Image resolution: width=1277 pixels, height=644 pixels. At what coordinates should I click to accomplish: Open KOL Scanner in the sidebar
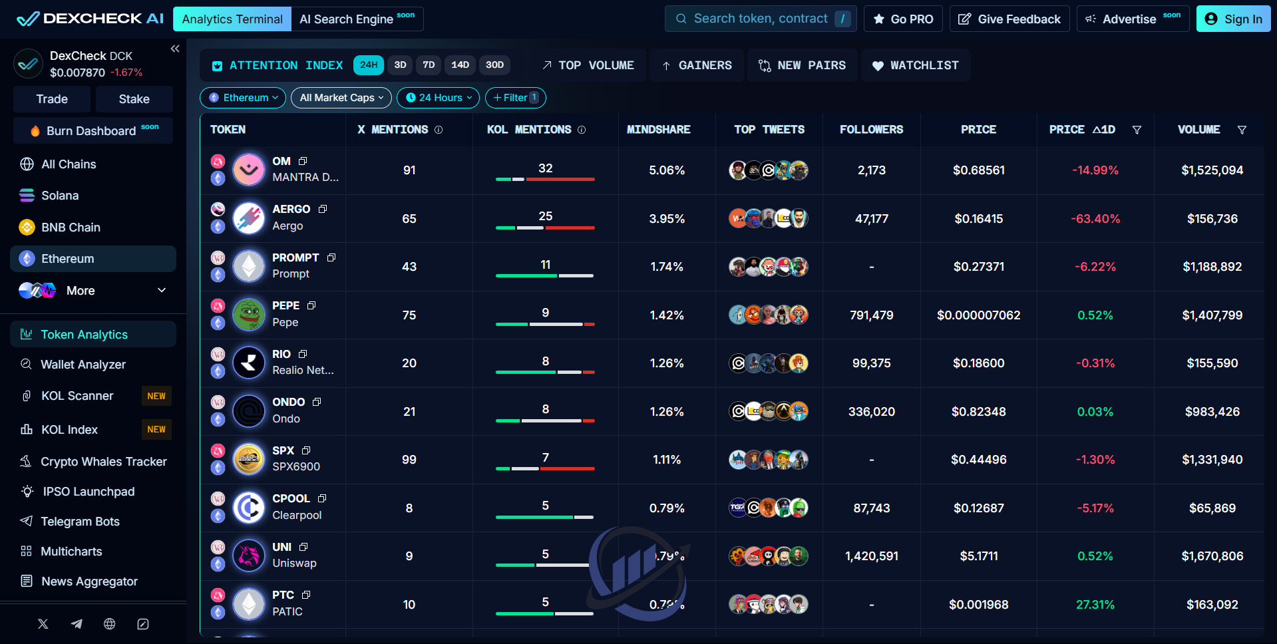click(x=93, y=396)
